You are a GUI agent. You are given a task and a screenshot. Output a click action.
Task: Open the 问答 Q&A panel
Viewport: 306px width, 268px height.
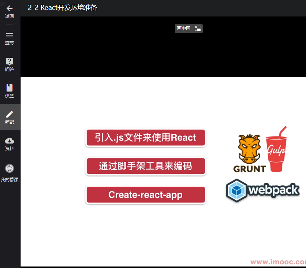[x=10, y=64]
